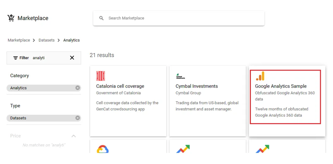Click the Government of Catalonia provider text
Screen dimensions: 333x164
[x=118, y=93]
